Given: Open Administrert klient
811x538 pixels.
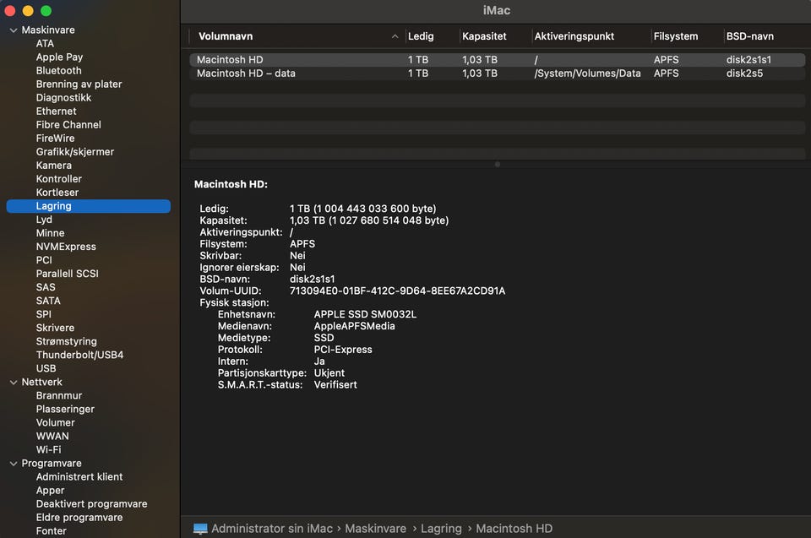Looking at the screenshot, I should (x=79, y=476).
